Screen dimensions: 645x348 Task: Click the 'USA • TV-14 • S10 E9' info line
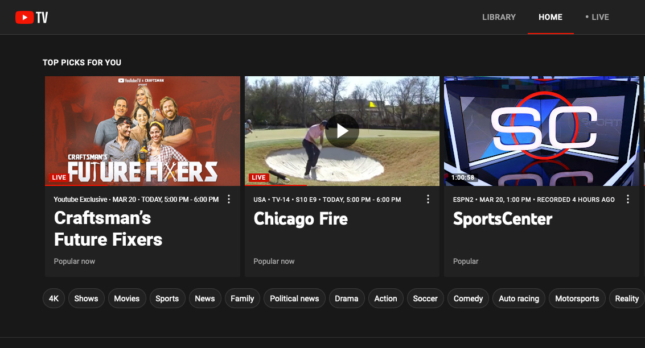tap(327, 200)
